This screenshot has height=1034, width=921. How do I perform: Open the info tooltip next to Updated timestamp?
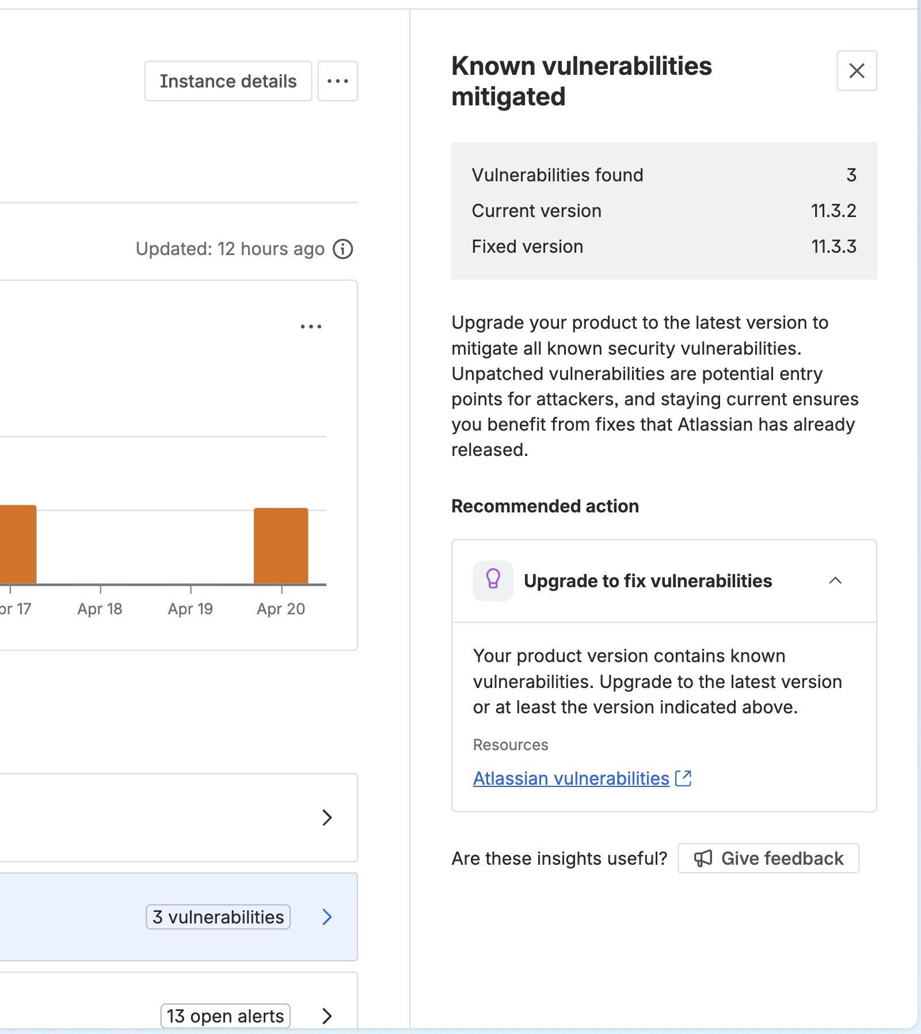click(342, 249)
